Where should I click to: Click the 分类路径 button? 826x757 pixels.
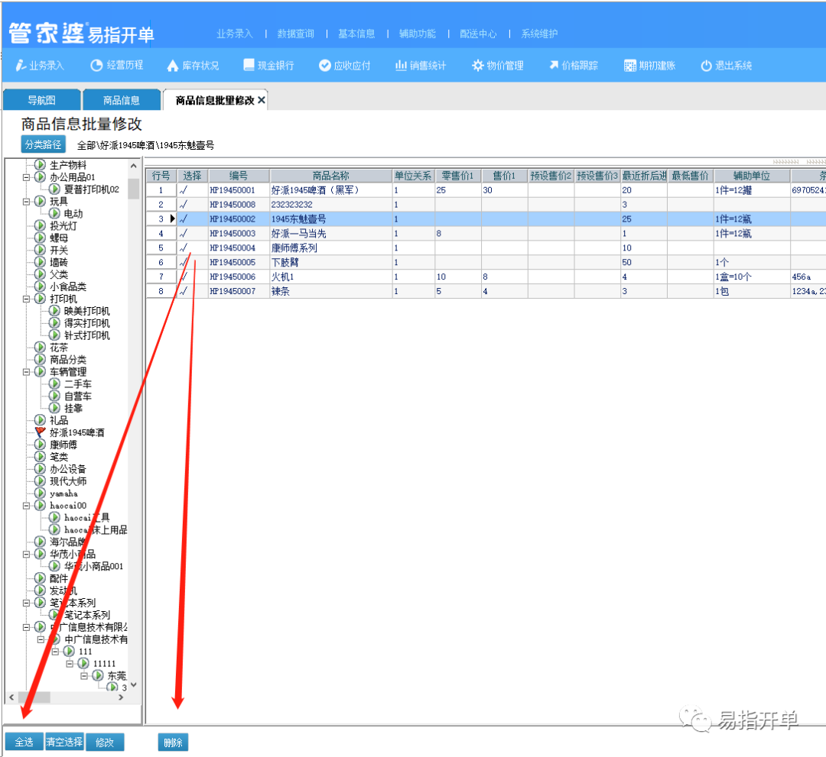[x=43, y=144]
